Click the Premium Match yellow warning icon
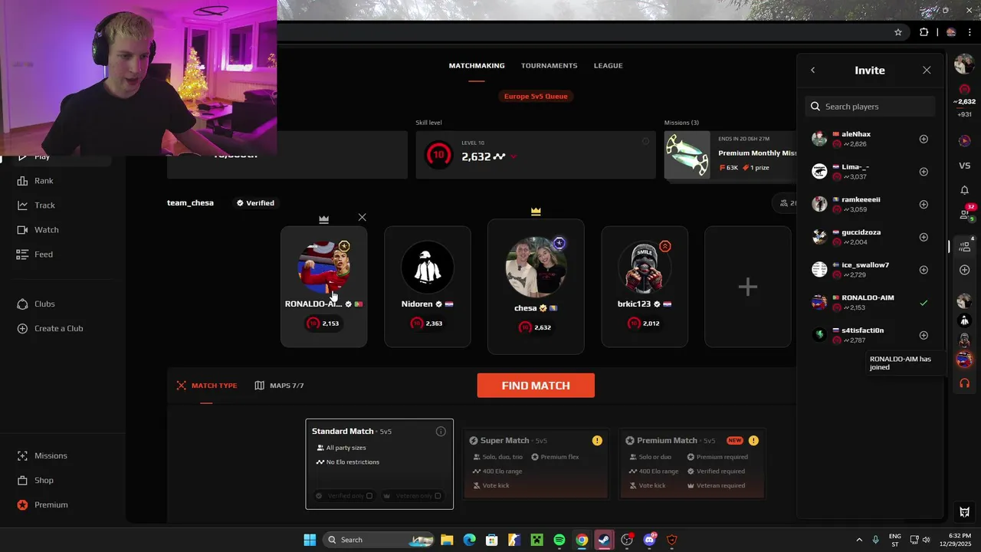The image size is (981, 552). tap(753, 441)
